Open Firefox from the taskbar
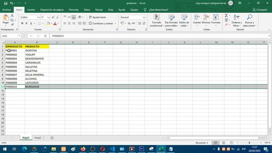The height and width of the screenshot is (153, 272). coord(83,149)
